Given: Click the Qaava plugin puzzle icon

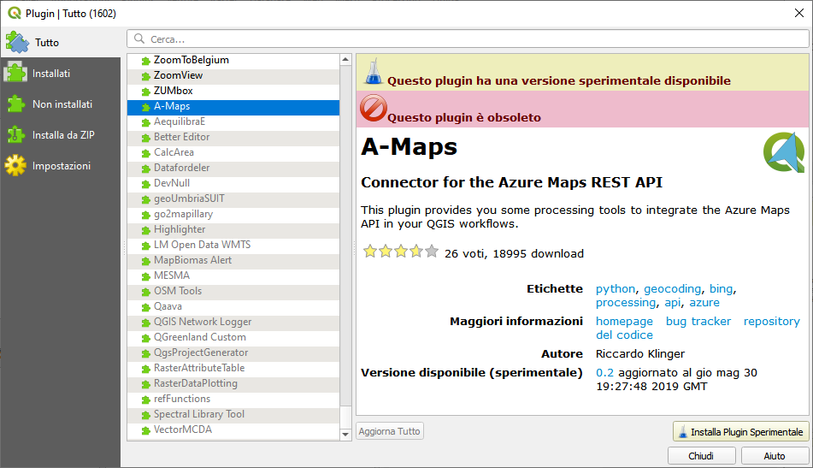Looking at the screenshot, I should (146, 307).
